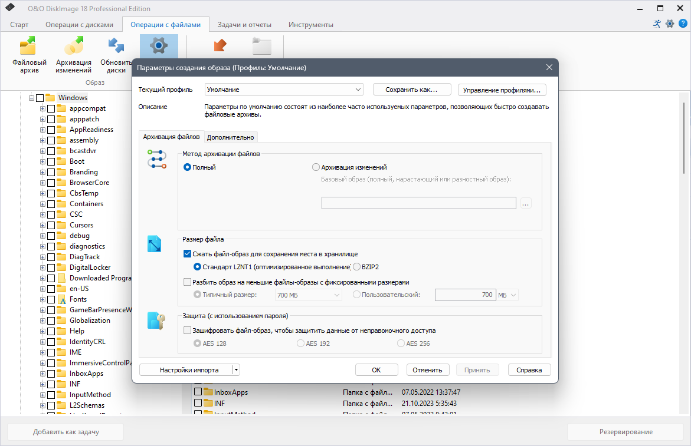Viewport: 691px width, 446px height.
Task: Select the diagnostics tree item
Action: pyautogui.click(x=87, y=246)
